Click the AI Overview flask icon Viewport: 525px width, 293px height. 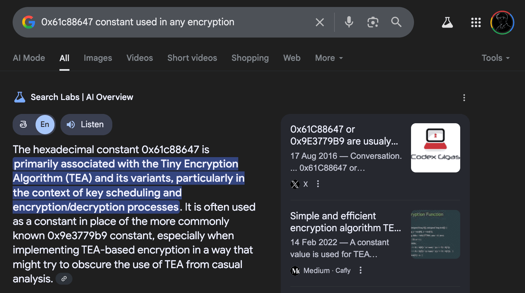20,97
